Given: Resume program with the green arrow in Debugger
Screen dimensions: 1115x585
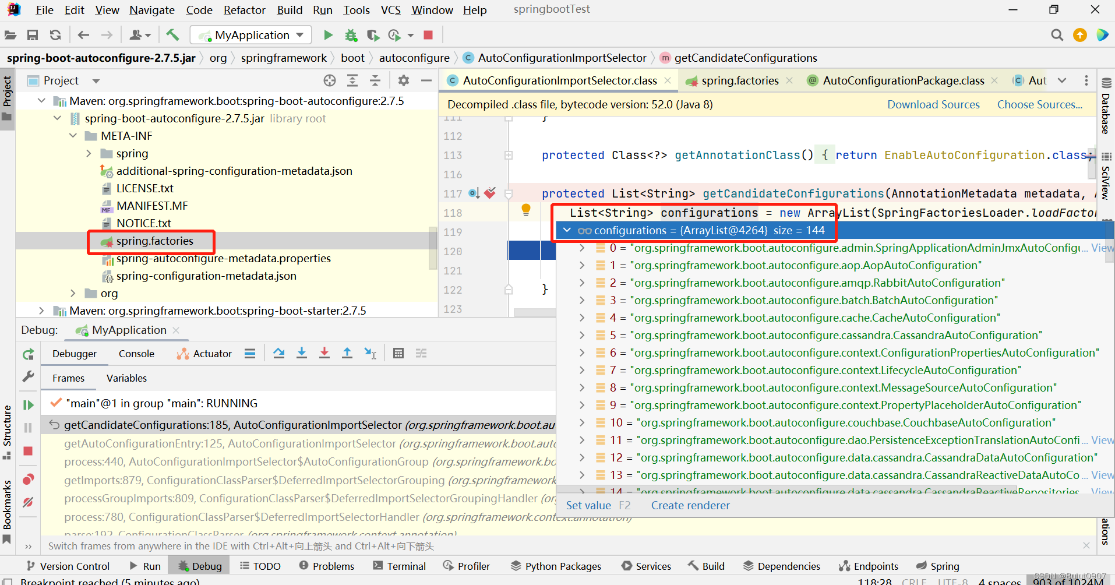Looking at the screenshot, I should tap(27, 405).
